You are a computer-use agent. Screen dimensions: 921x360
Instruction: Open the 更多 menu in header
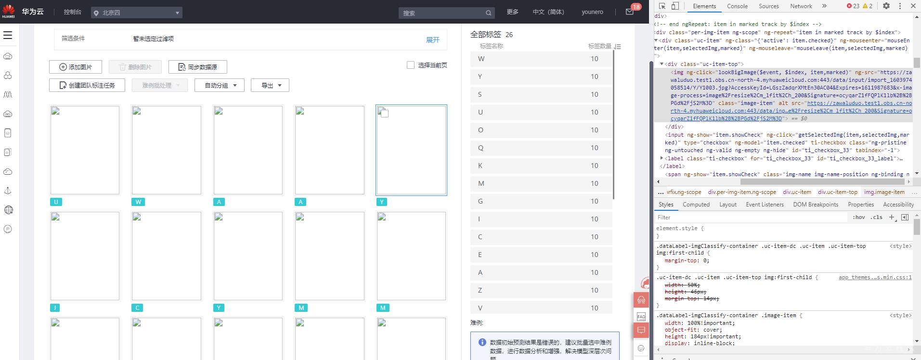click(513, 12)
